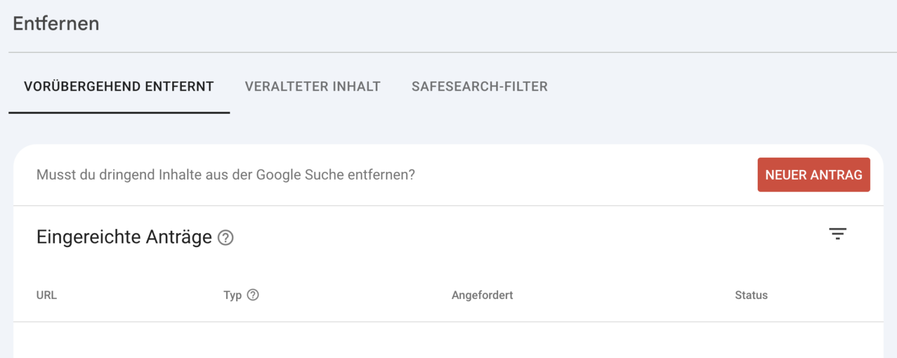Image resolution: width=897 pixels, height=358 pixels.
Task: Select the Vorübergehend Entfernt tab
Action: (x=119, y=86)
